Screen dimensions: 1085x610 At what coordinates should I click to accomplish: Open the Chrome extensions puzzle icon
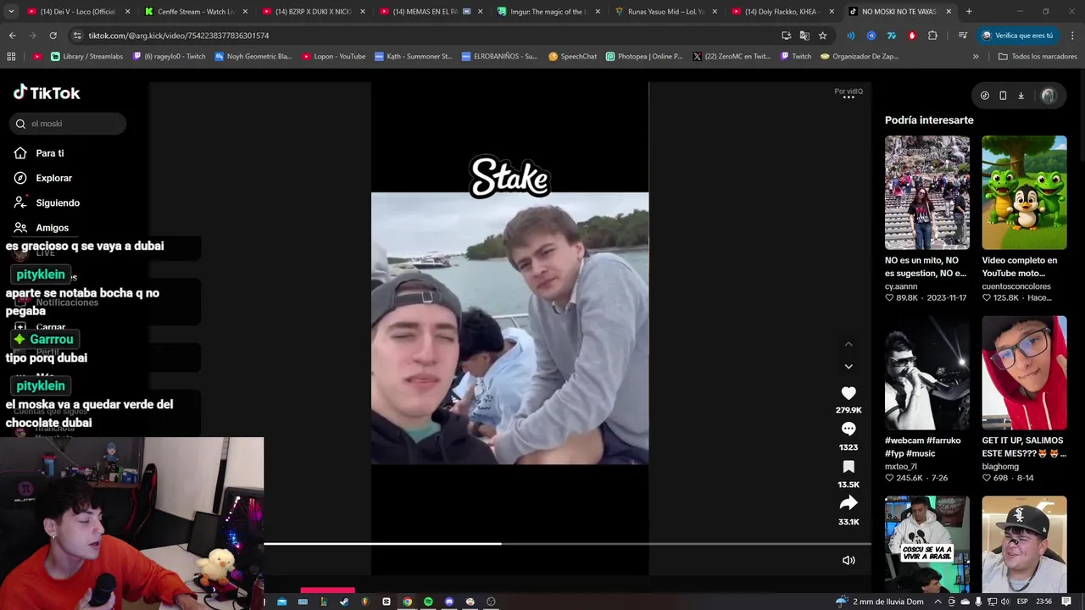pos(933,36)
